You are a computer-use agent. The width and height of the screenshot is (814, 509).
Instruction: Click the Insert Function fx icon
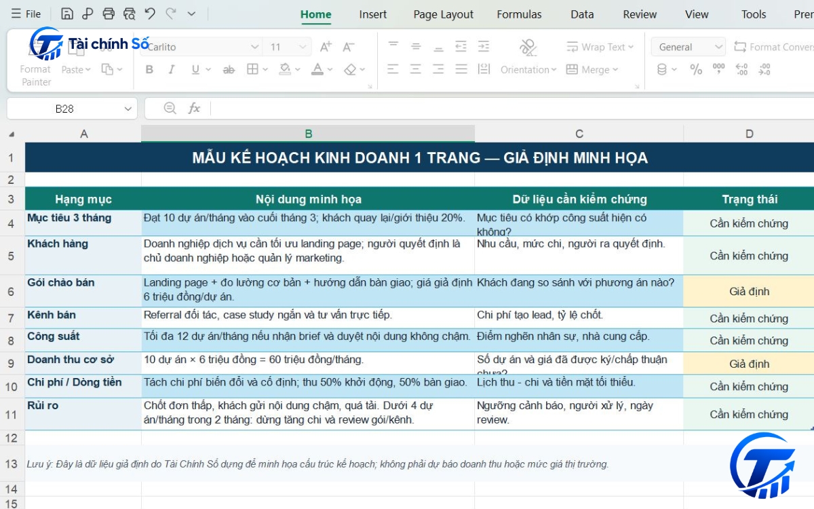click(194, 109)
